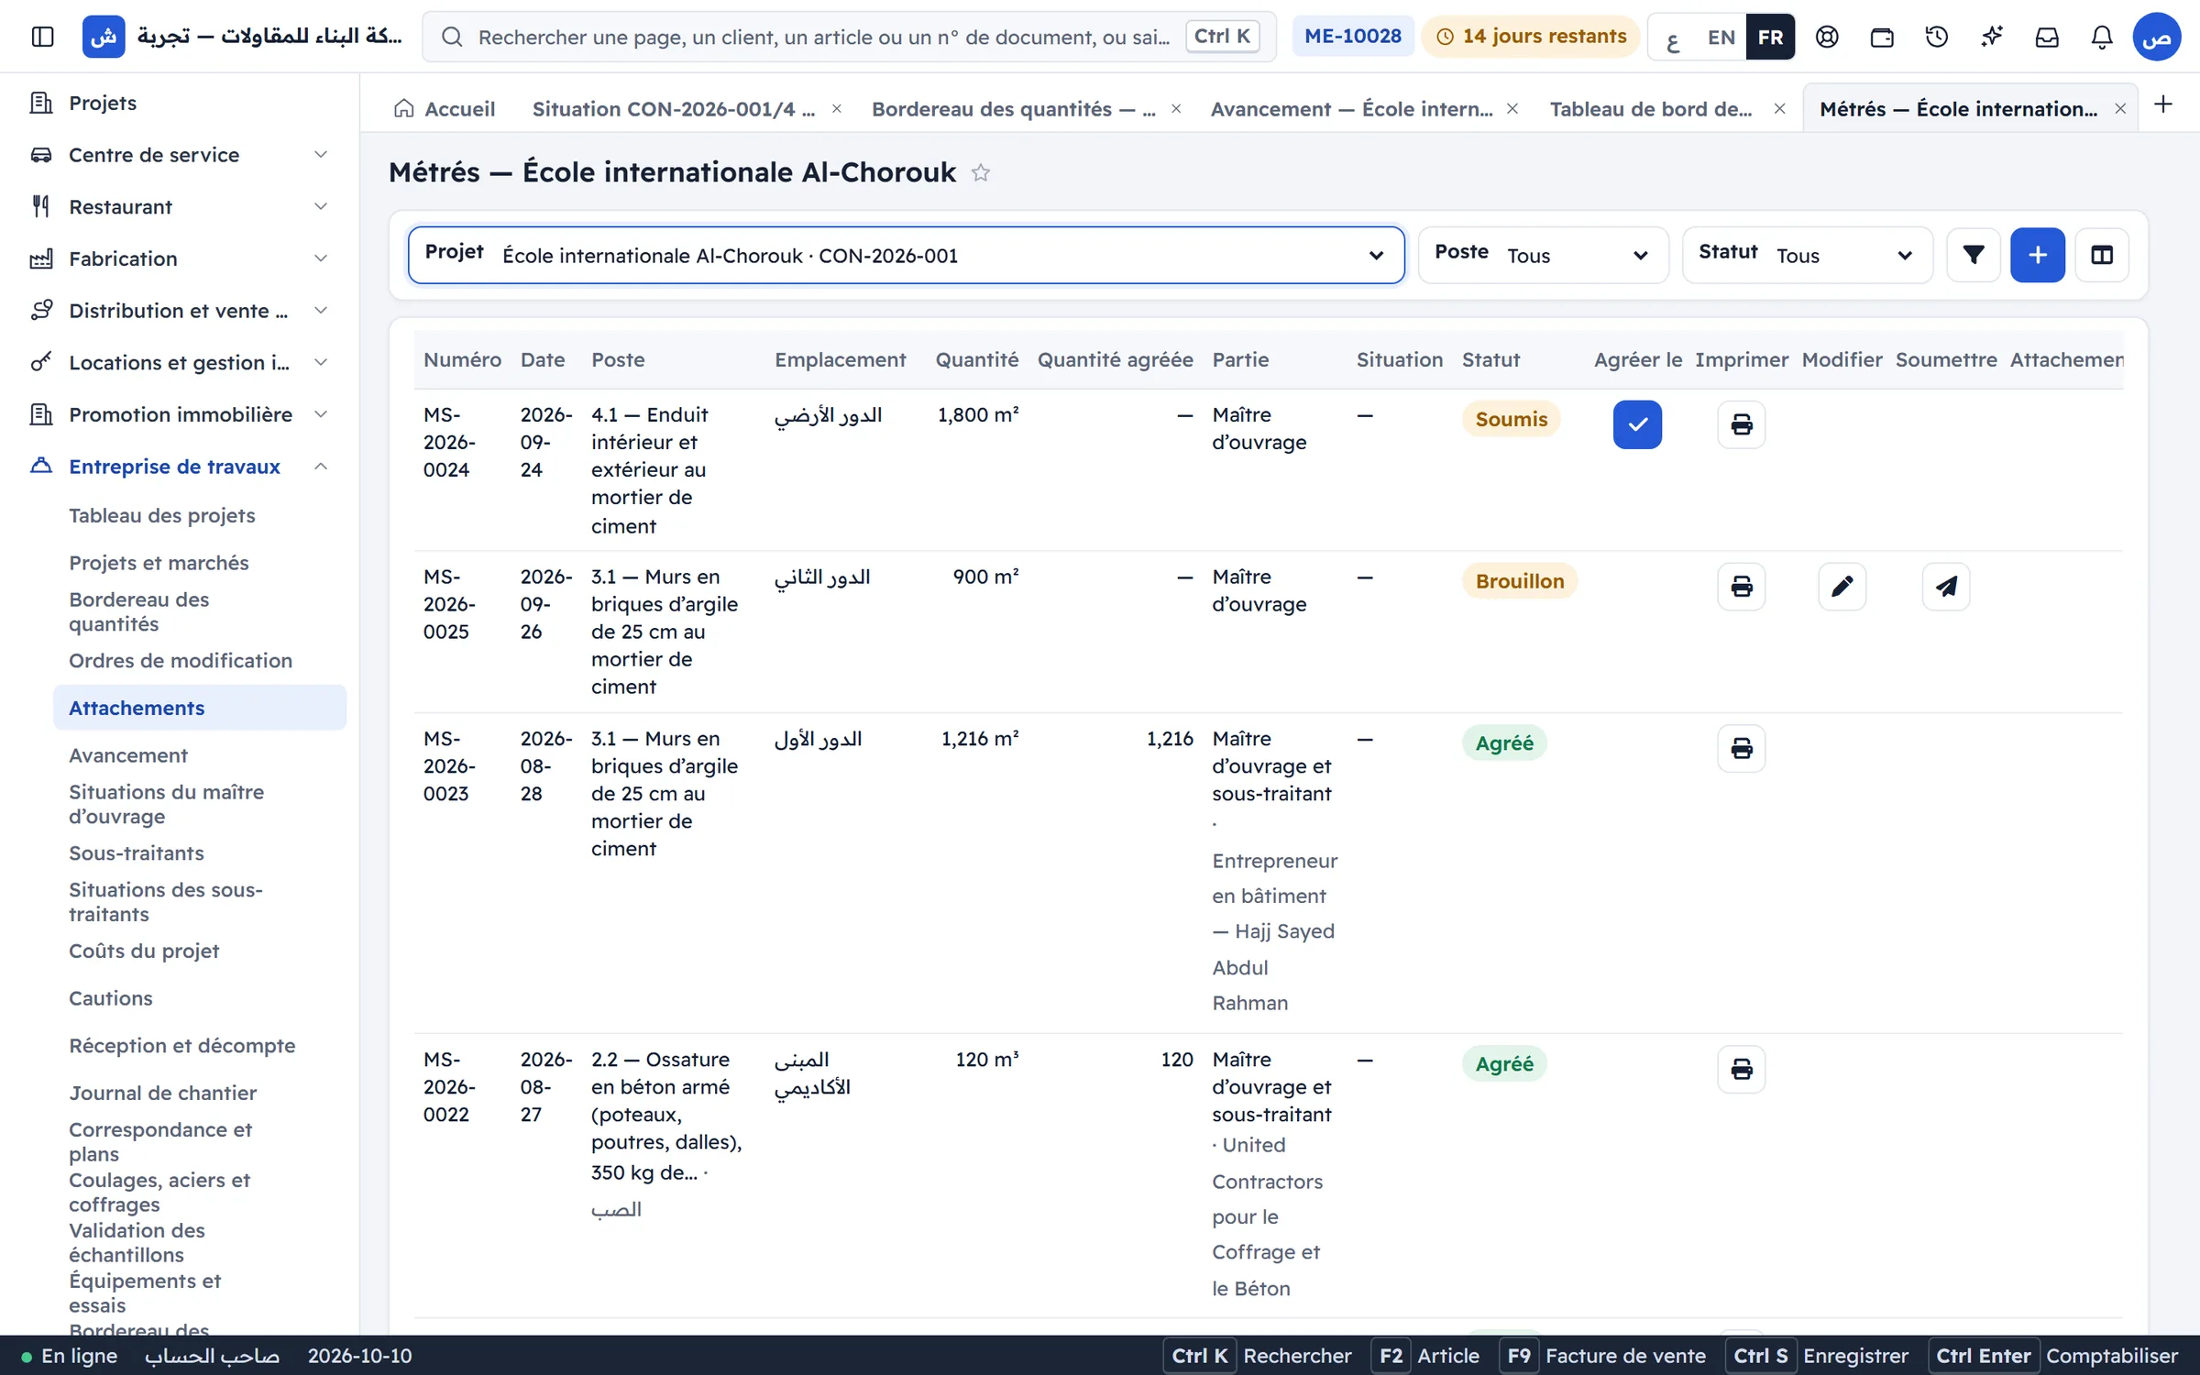
Task: Click the filter funnel button
Action: pos(1974,255)
